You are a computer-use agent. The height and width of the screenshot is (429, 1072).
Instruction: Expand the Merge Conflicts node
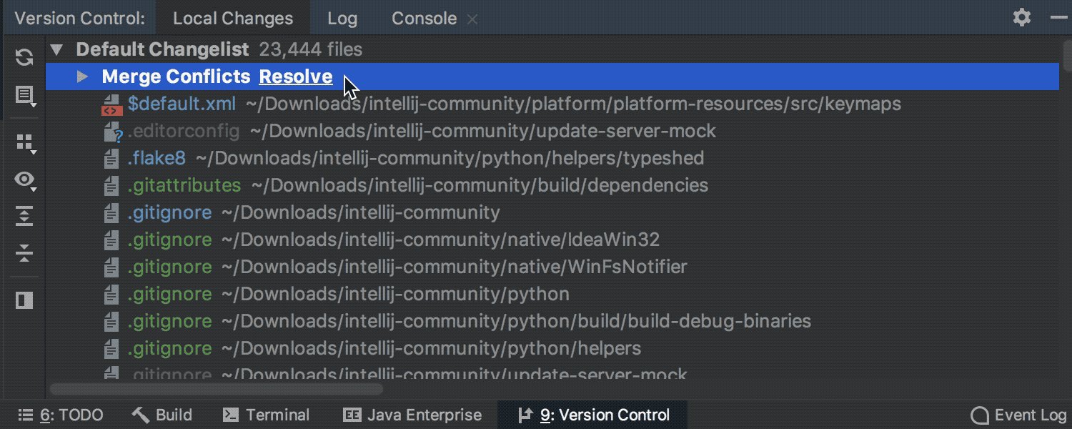click(83, 77)
